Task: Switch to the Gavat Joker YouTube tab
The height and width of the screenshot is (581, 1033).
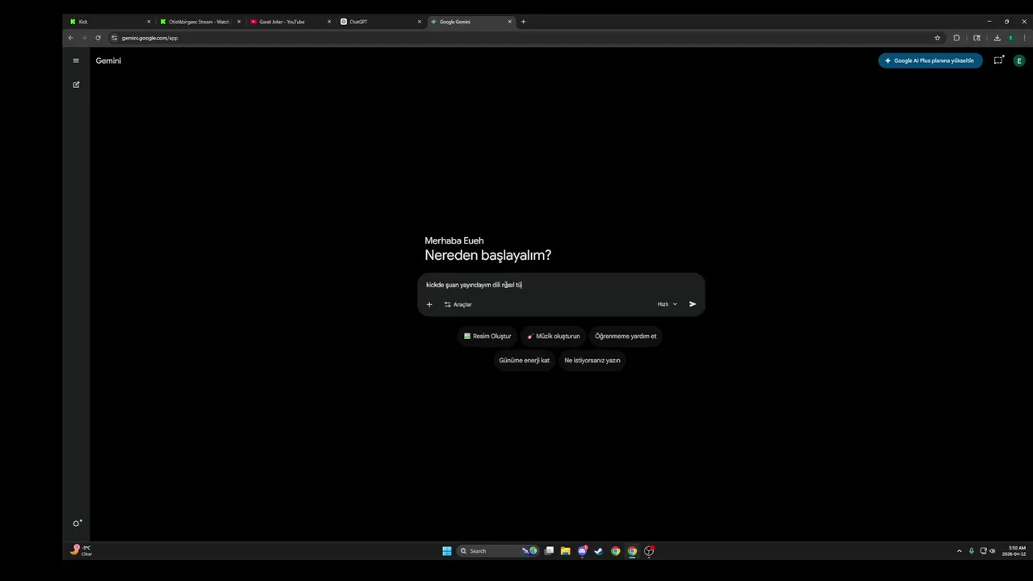Action: [290, 22]
